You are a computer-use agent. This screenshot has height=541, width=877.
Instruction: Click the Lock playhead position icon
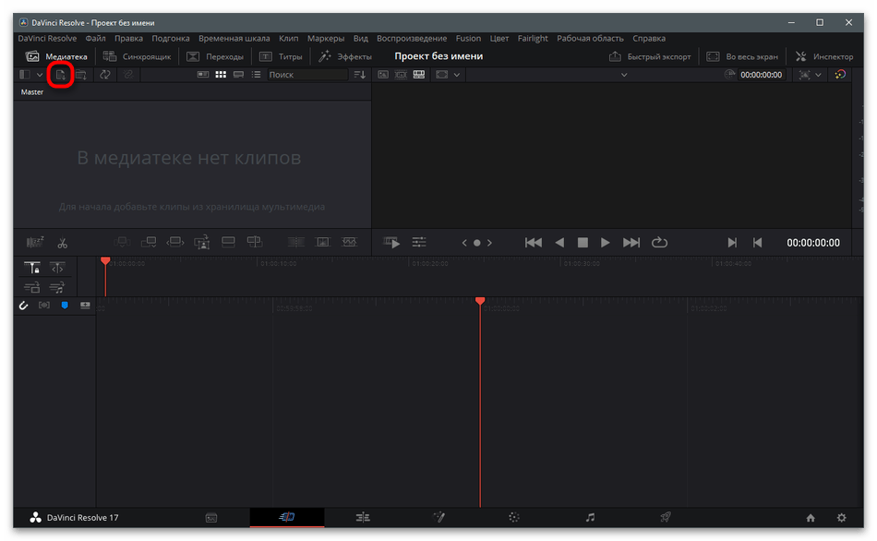[x=32, y=268]
